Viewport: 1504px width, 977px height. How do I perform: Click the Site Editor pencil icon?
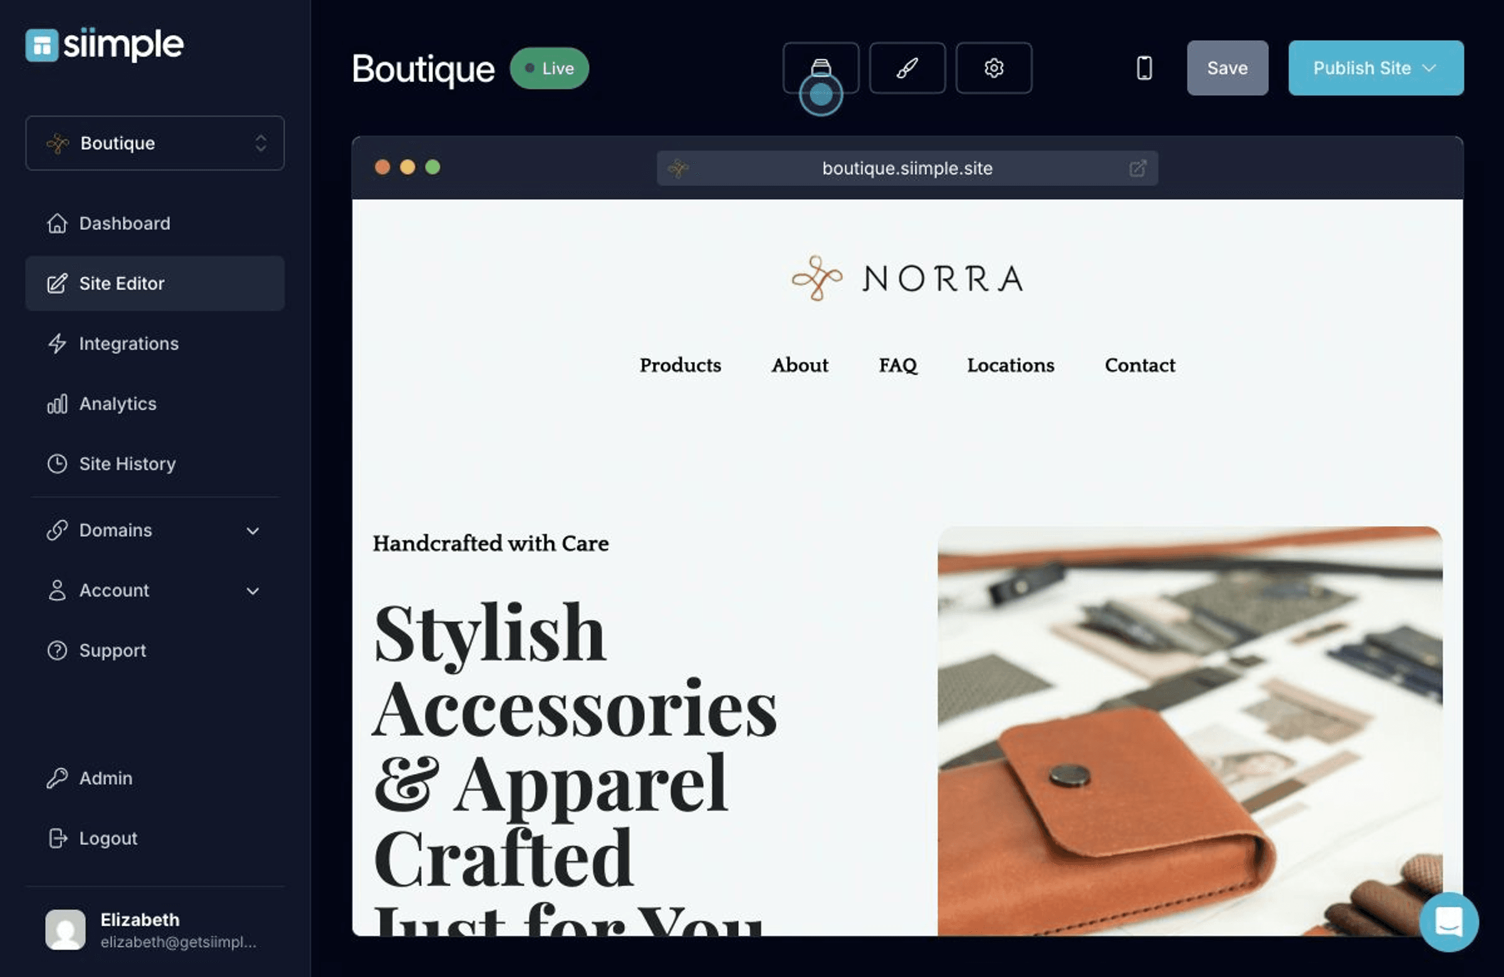57,283
